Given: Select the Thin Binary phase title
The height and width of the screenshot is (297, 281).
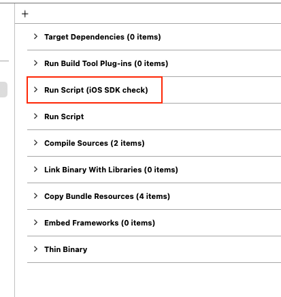Looking at the screenshot, I should pyautogui.click(x=66, y=249).
